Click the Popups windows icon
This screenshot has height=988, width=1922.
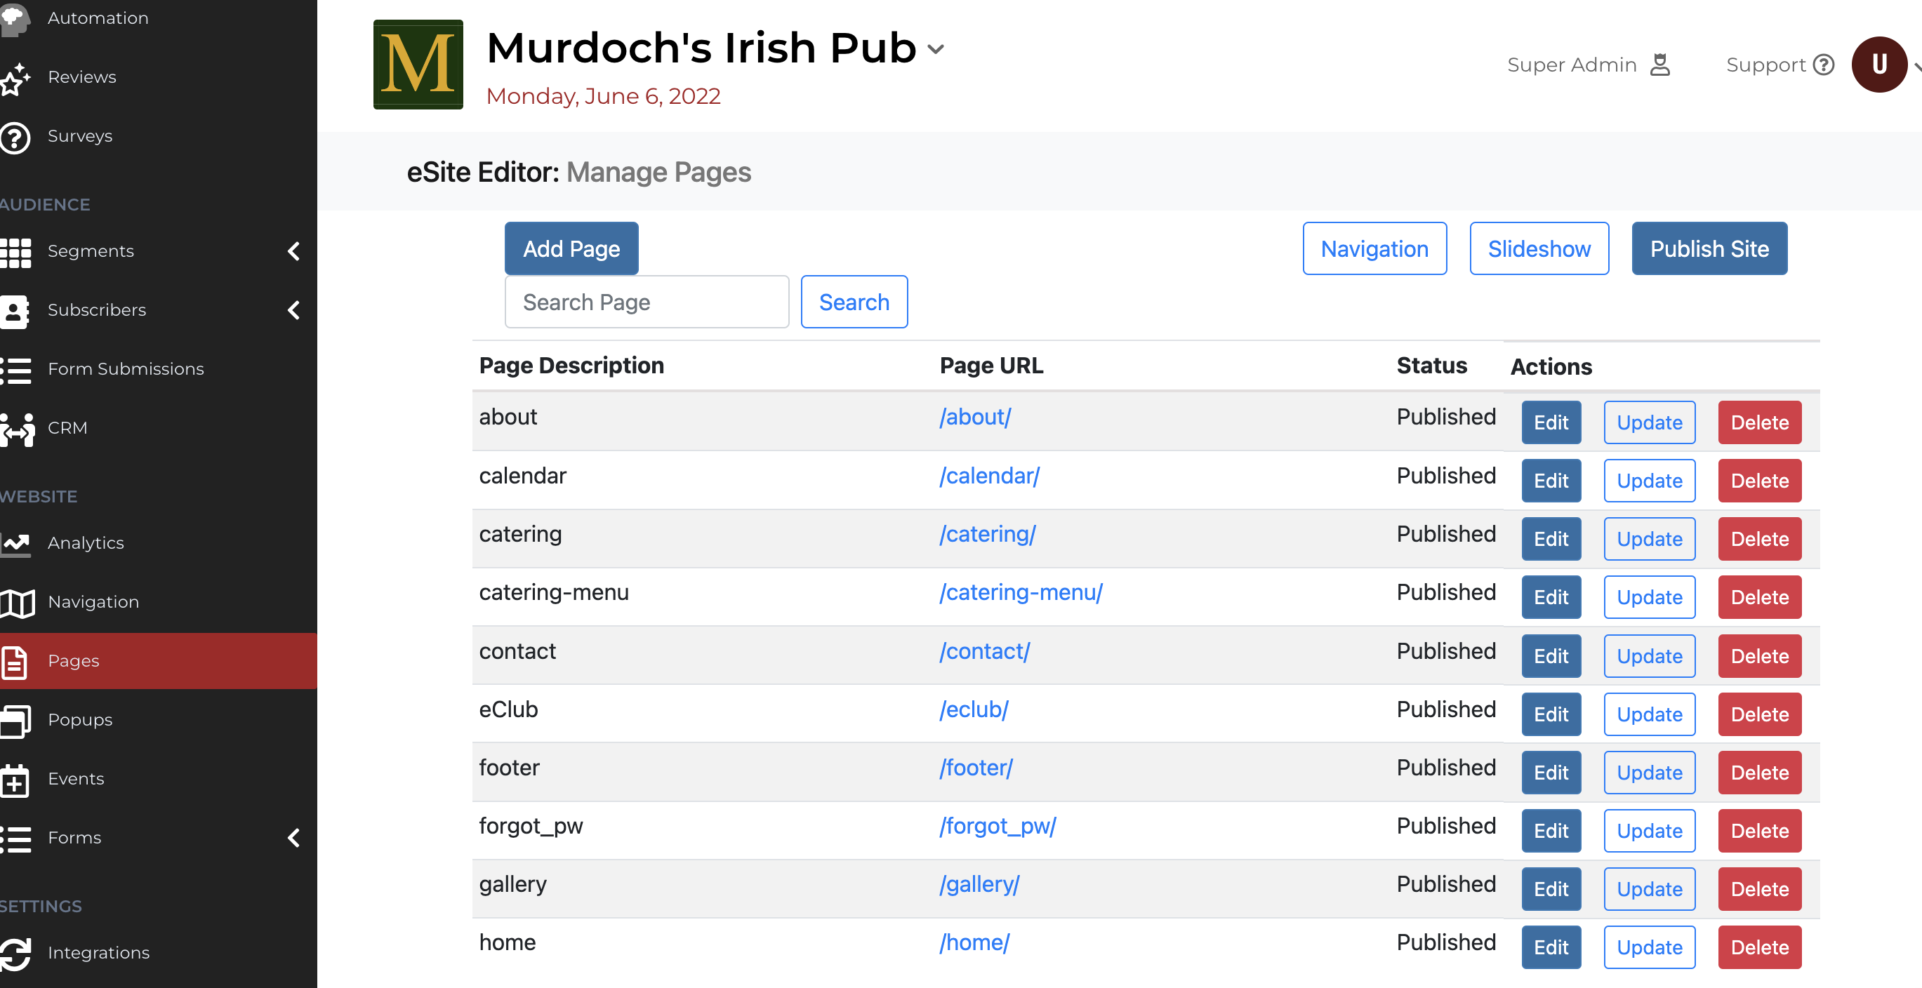tap(15, 721)
